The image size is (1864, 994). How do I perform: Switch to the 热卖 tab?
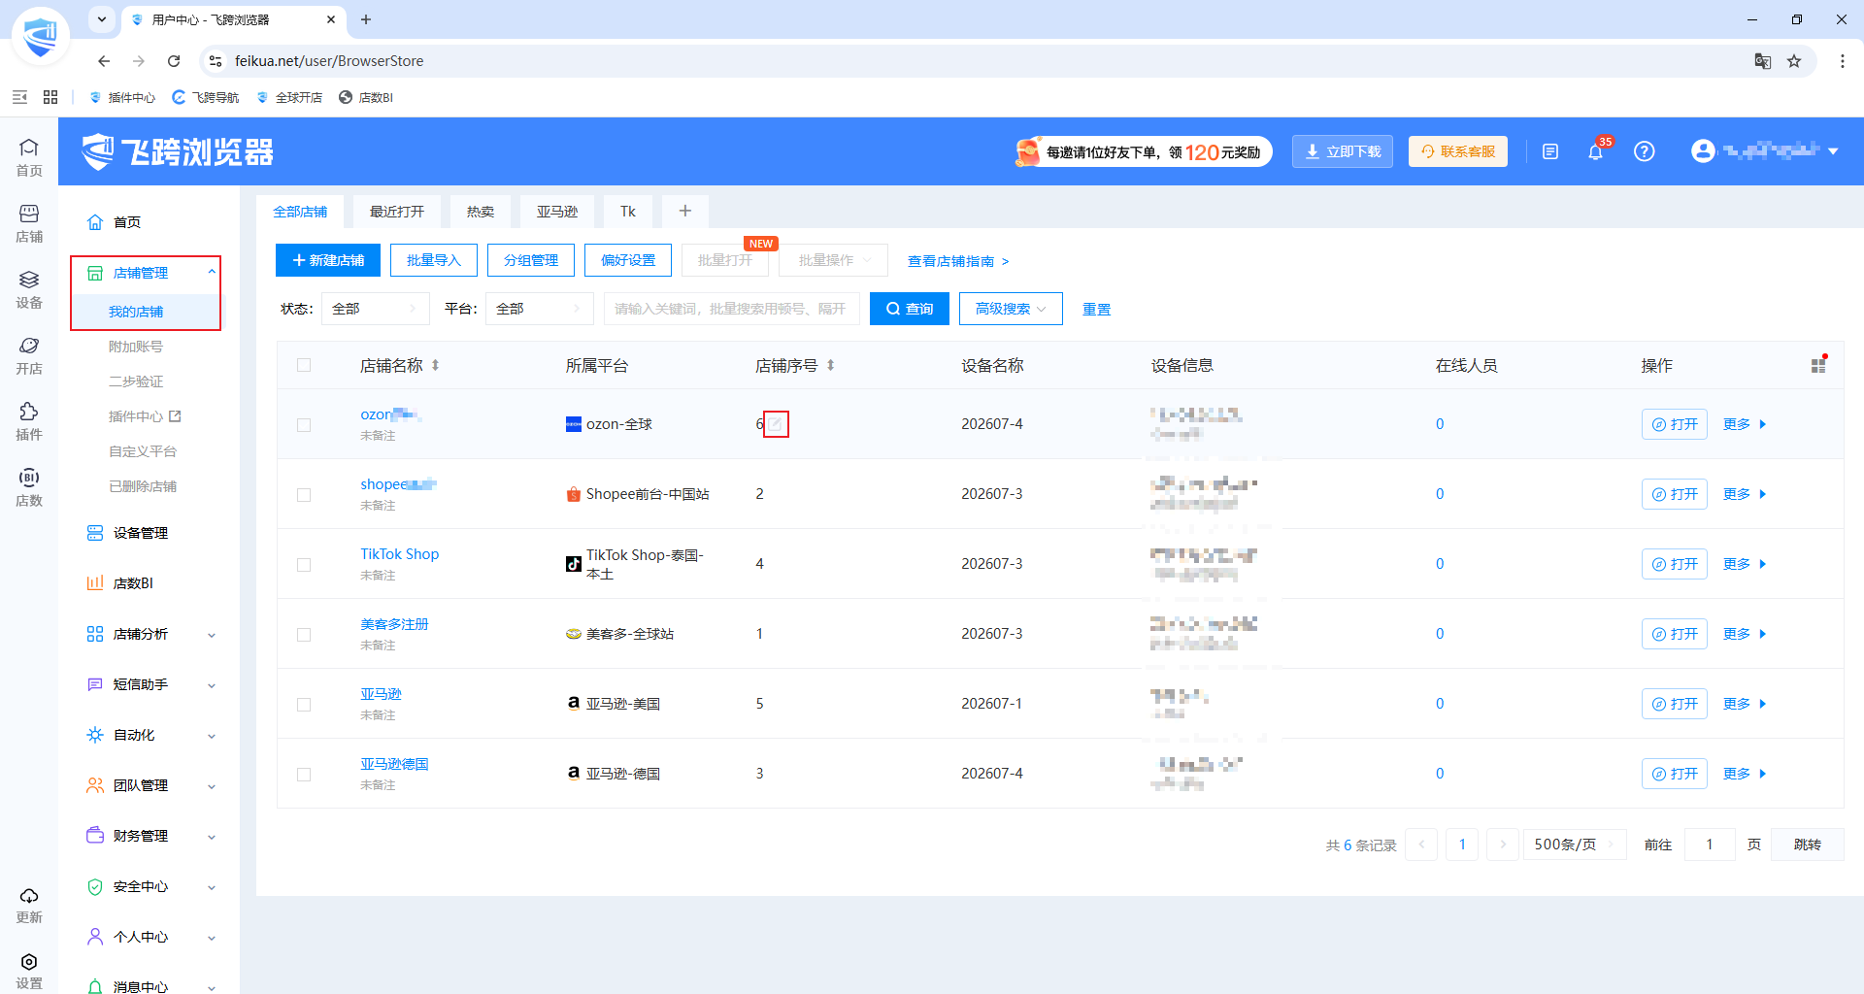pyautogui.click(x=481, y=212)
